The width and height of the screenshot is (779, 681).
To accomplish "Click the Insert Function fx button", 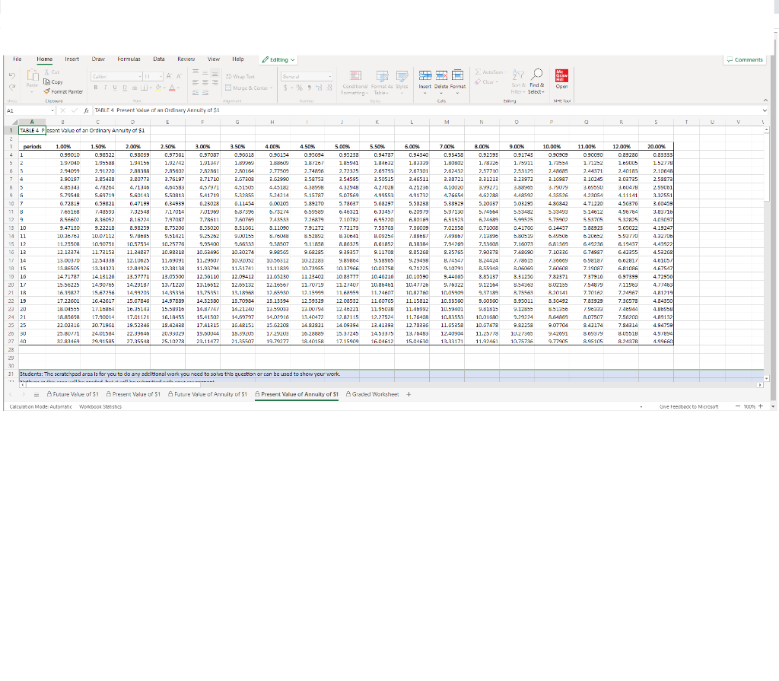I will (86, 110).
